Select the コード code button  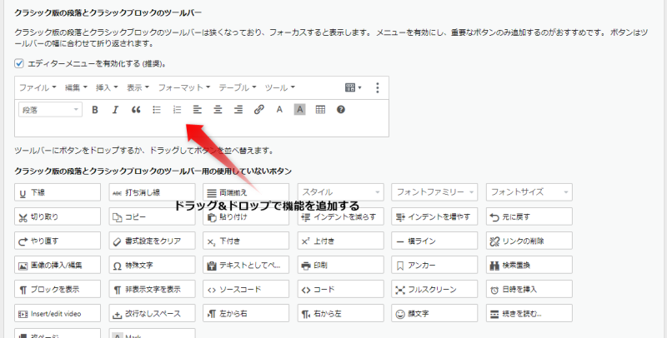[x=341, y=289]
